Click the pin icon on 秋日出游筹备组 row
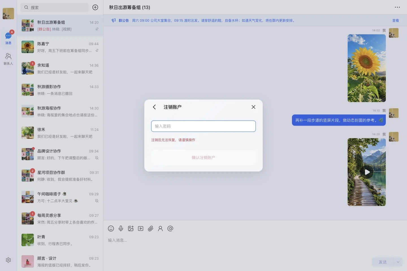Viewport: 407px width, 271px height. coord(97,29)
